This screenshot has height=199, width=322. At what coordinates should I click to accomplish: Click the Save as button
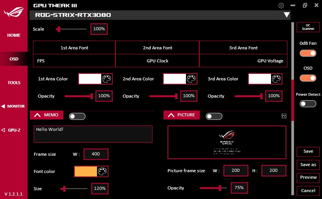308,165
